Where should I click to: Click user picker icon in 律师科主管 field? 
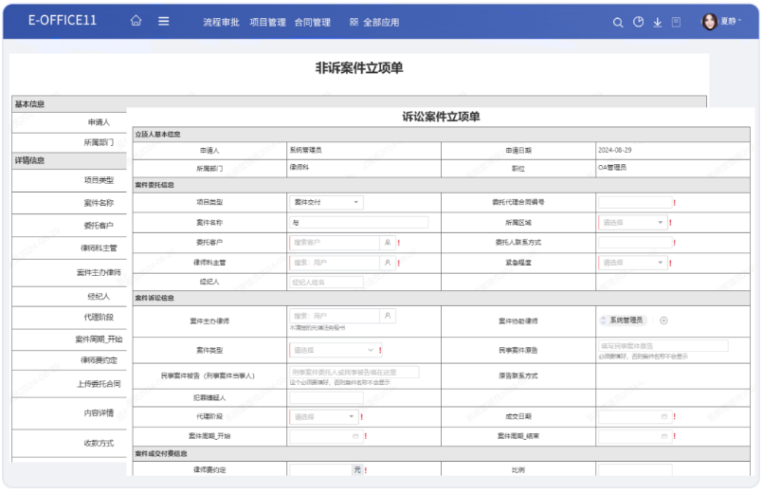coord(387,263)
